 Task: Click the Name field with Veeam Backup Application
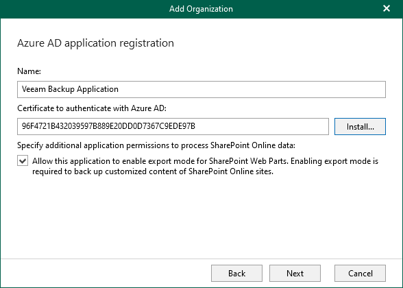tap(201, 89)
